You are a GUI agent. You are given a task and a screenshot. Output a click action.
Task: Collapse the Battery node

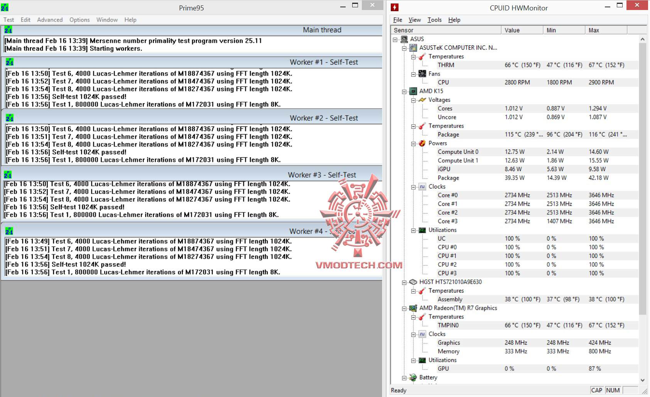pyautogui.click(x=404, y=378)
